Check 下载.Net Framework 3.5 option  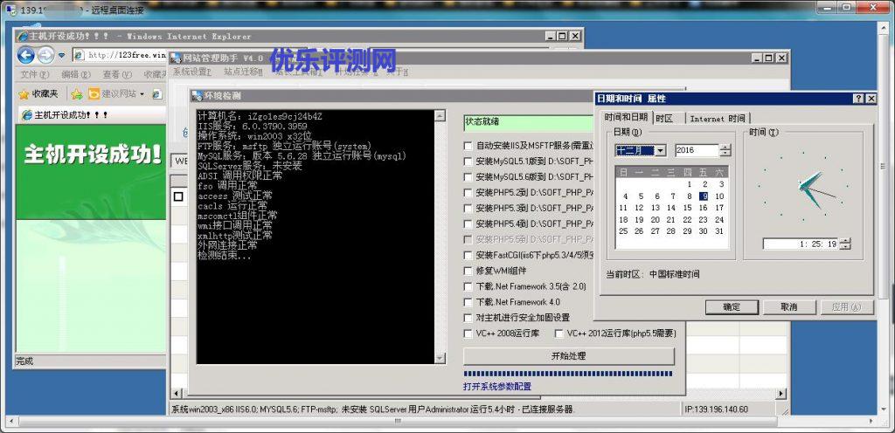click(x=468, y=286)
